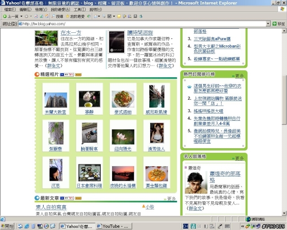This screenshot has height=230, width=287.
Task: Expand the edit icon dropdown arrow
Action: click(x=114, y=16)
